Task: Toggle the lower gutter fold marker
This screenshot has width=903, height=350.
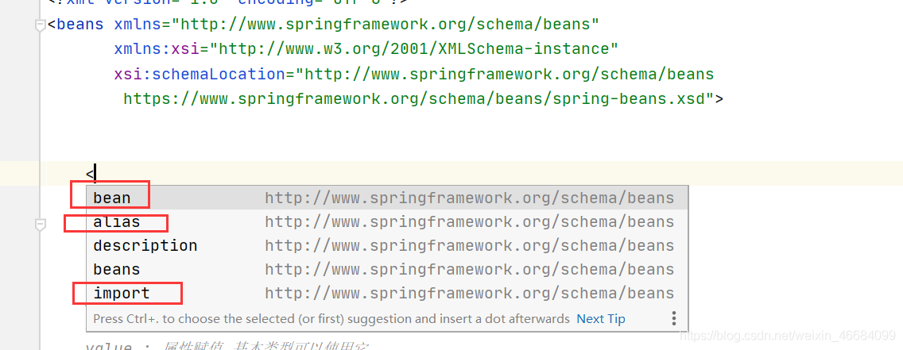Action: click(x=41, y=225)
